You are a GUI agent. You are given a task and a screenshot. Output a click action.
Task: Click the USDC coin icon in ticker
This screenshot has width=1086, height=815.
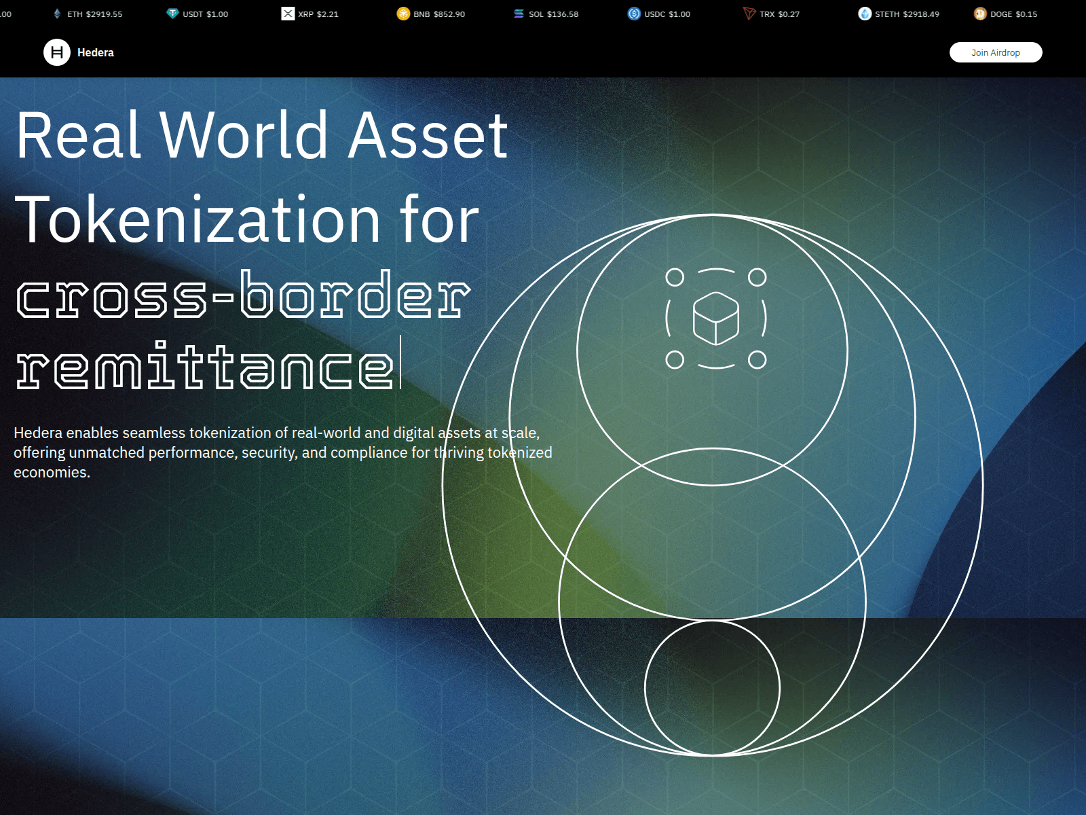[x=634, y=14]
